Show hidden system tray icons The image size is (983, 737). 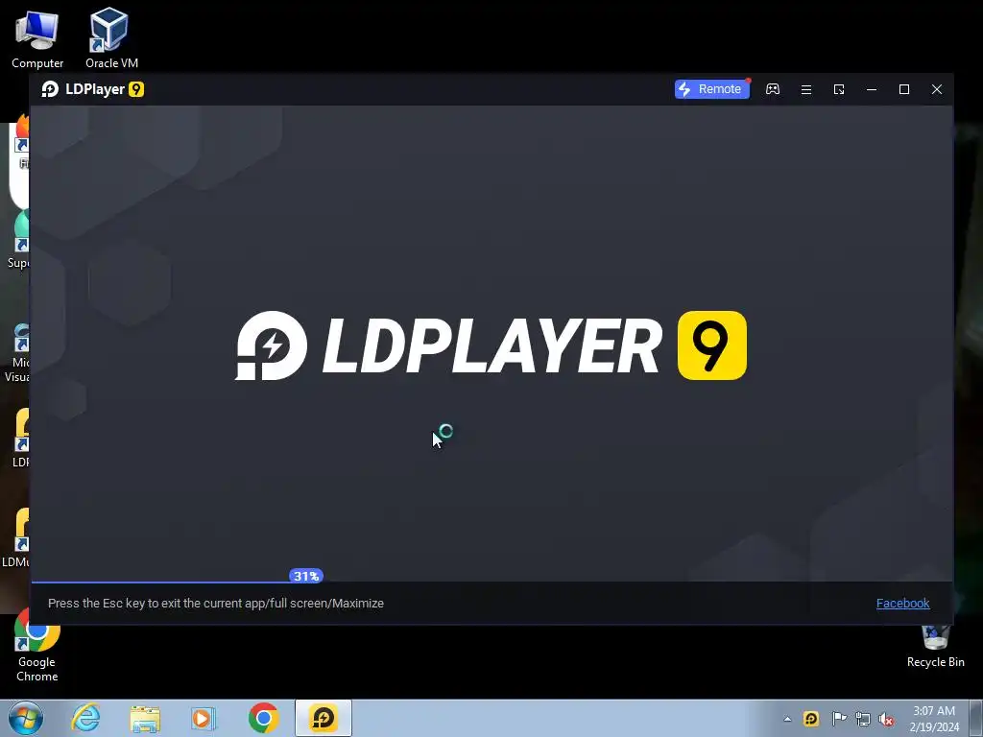[787, 719]
